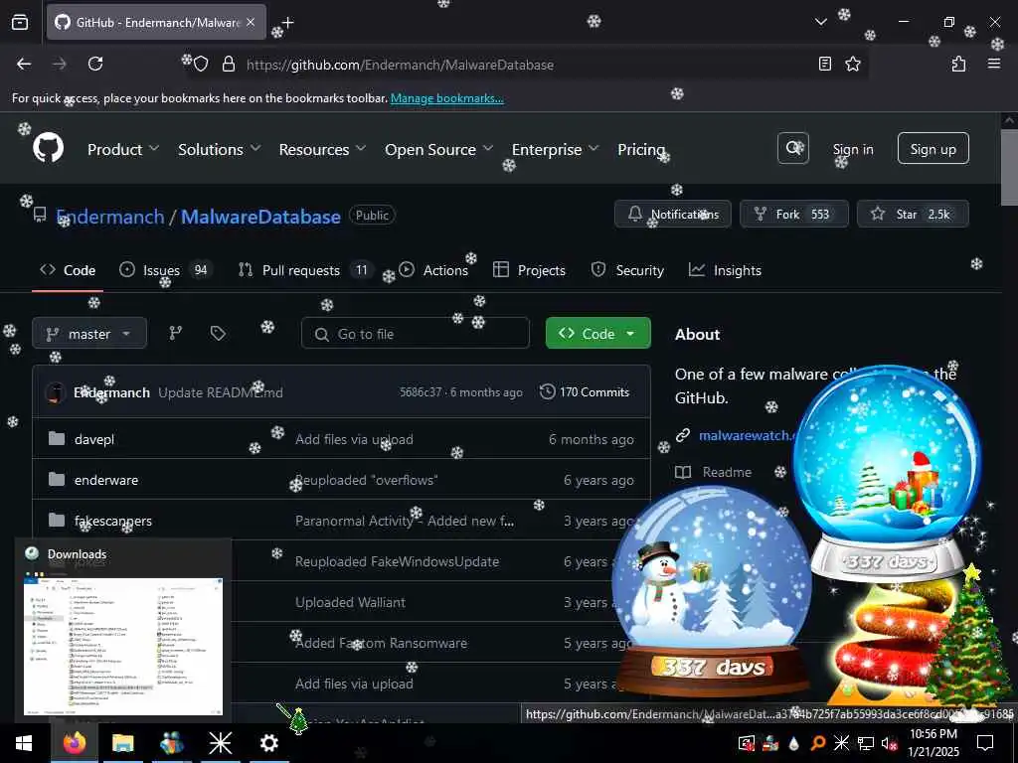Star the repository with Star 2.5k
Image resolution: width=1018 pixels, height=763 pixels.
(x=913, y=215)
